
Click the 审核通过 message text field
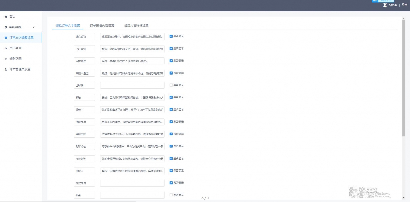tap(132, 61)
